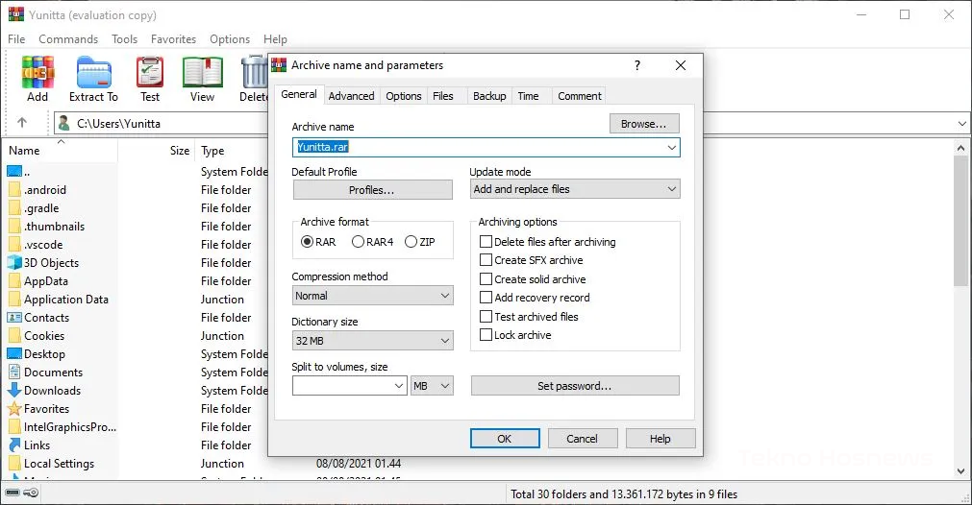Click the Delete trash can icon
The height and width of the screenshot is (505, 972).
point(254,72)
